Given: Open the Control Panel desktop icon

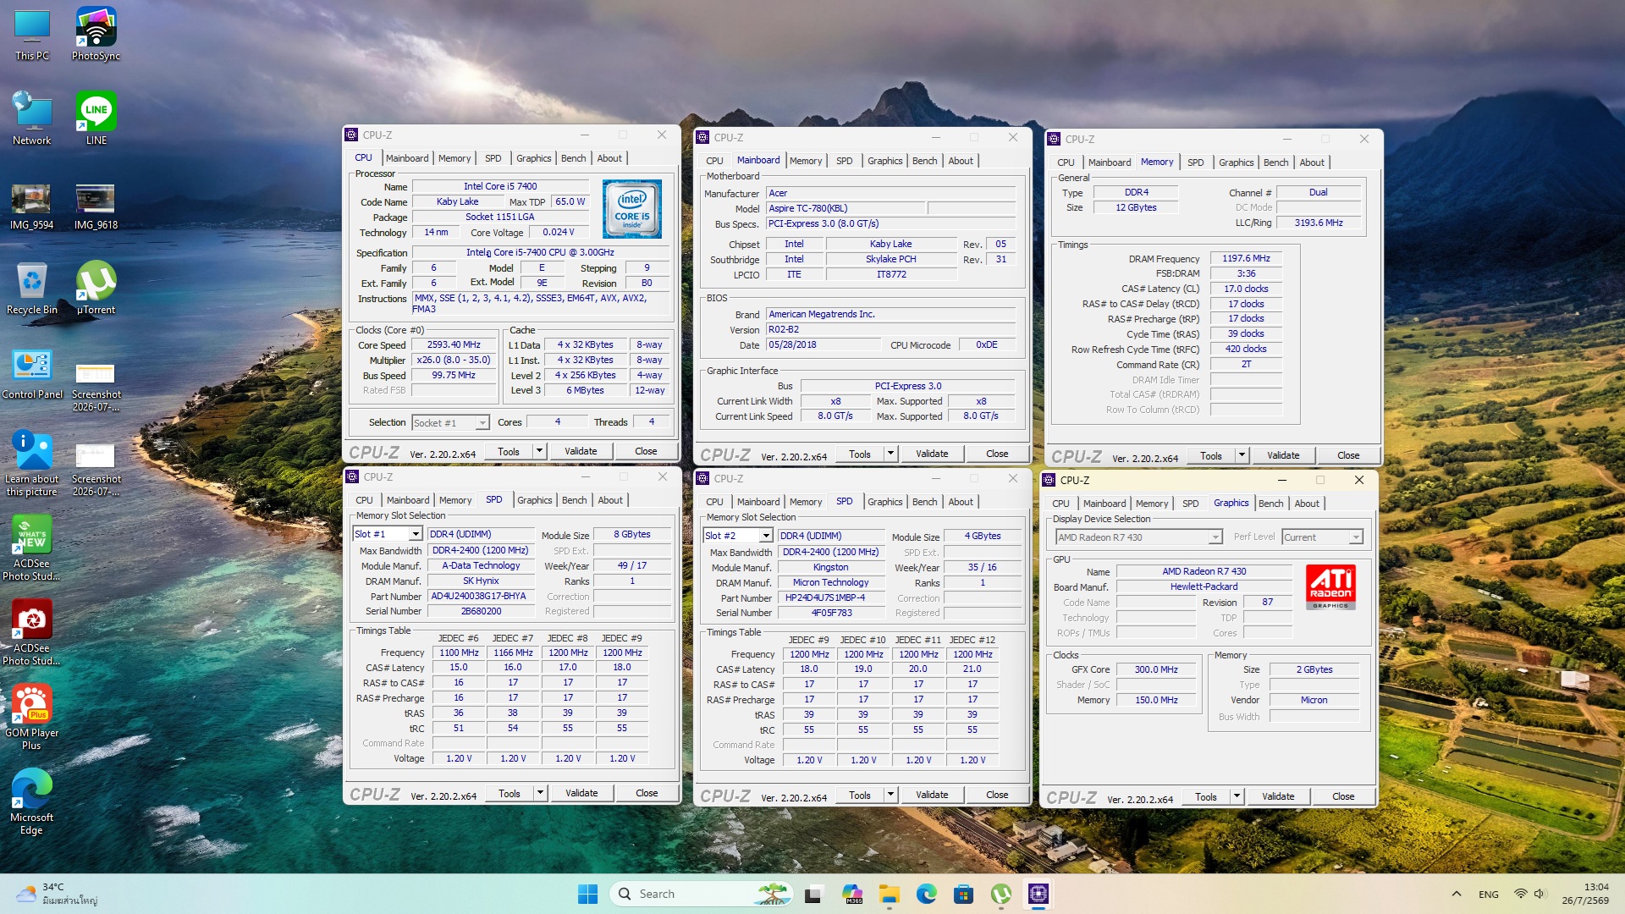Looking at the screenshot, I should pyautogui.click(x=32, y=373).
